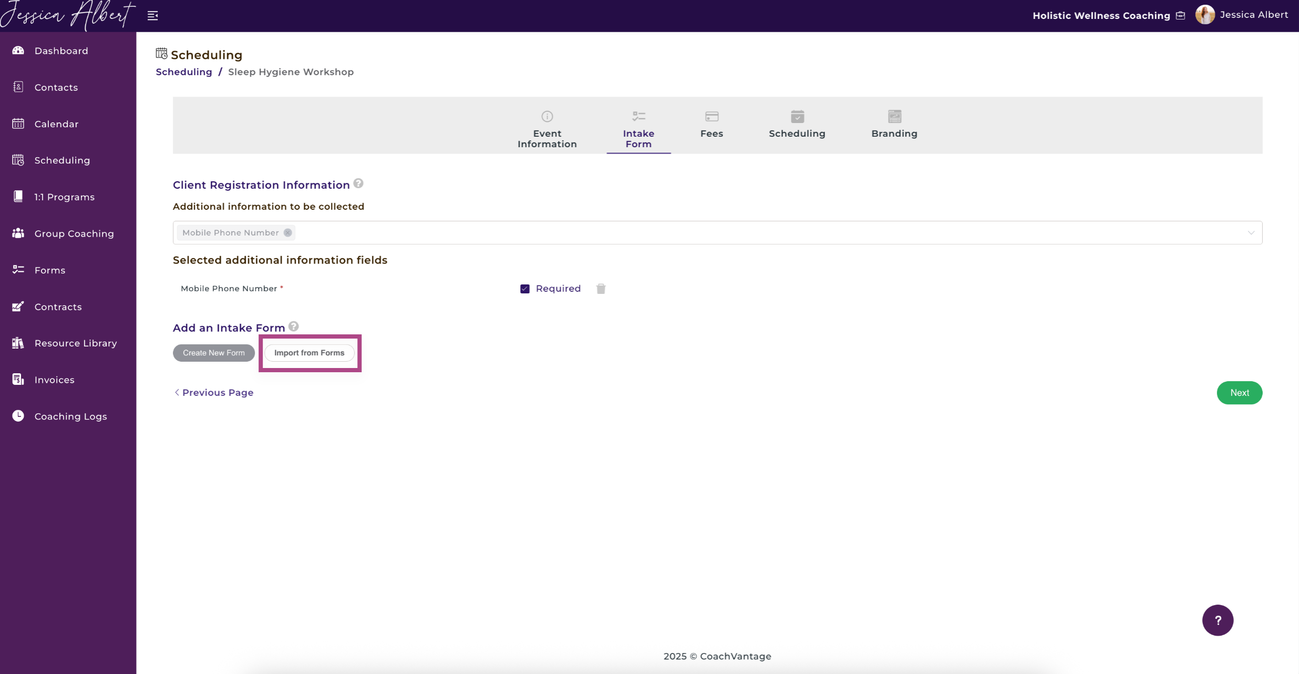Click the Jessica Albert user name
Screen dimensions: 1299x674
[1254, 15]
